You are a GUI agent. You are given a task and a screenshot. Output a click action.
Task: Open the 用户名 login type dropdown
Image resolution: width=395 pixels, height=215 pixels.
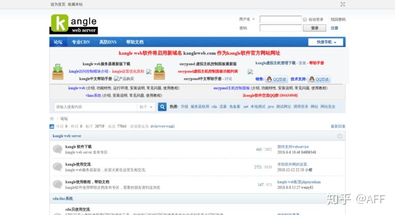[x=247, y=19]
